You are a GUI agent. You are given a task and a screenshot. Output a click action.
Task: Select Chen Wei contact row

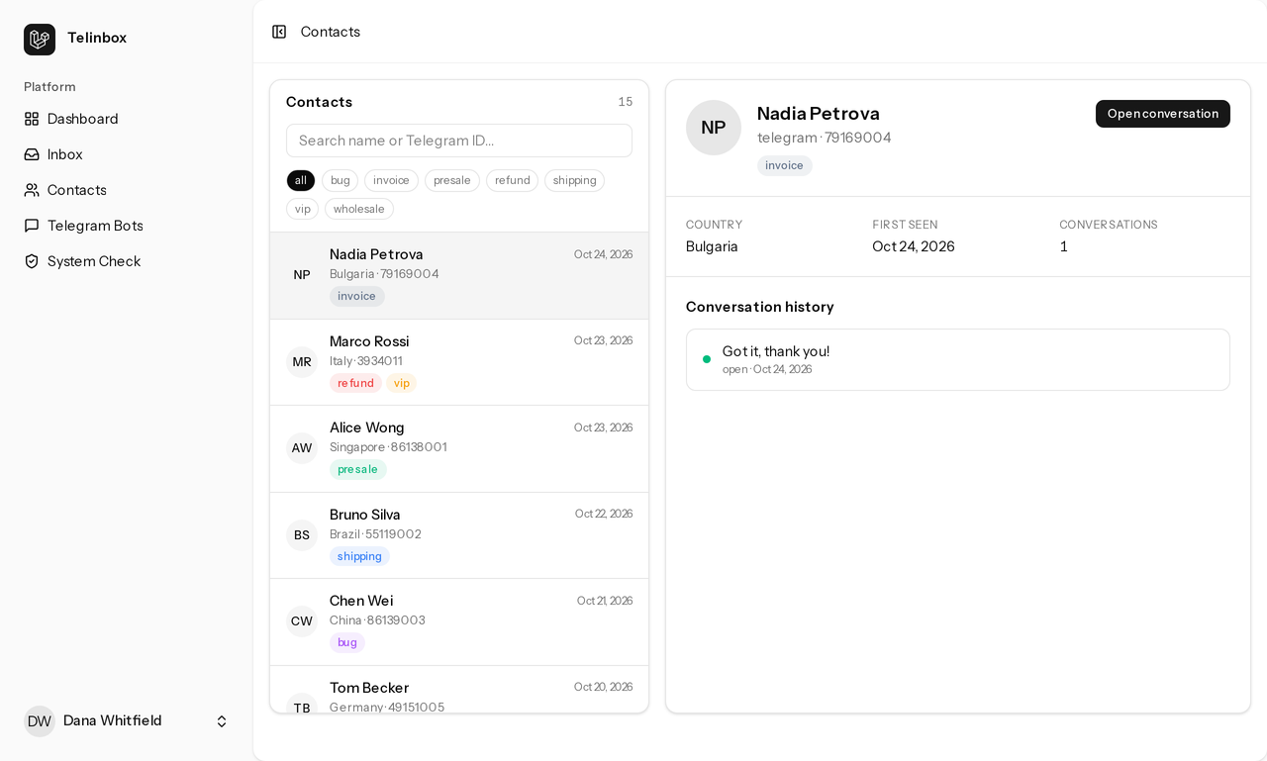(x=459, y=621)
